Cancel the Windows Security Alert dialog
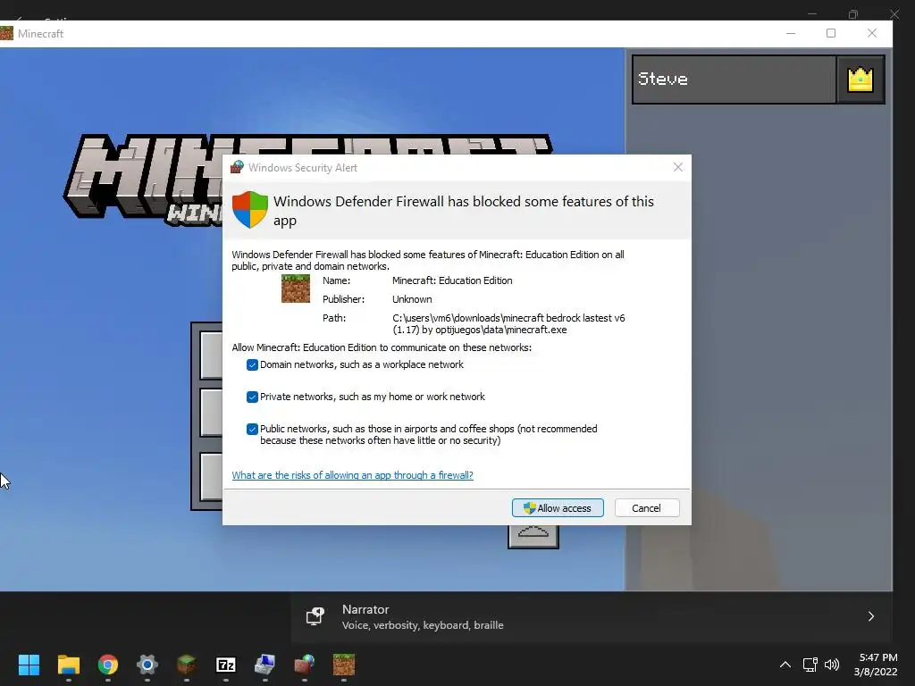The width and height of the screenshot is (915, 686). click(647, 508)
